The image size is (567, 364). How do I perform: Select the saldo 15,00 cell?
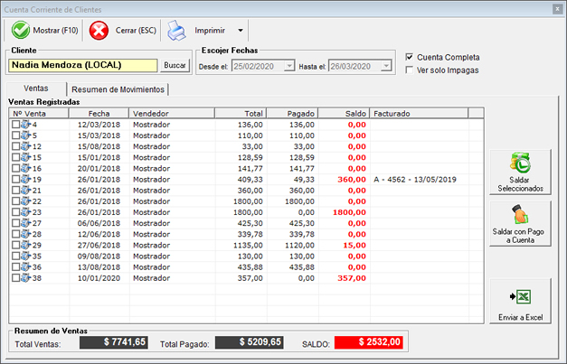tap(354, 245)
